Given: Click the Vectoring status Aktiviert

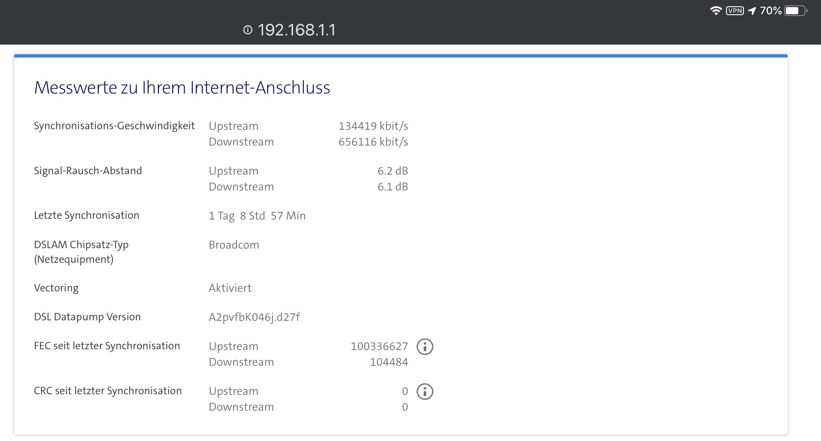Looking at the screenshot, I should coord(230,288).
